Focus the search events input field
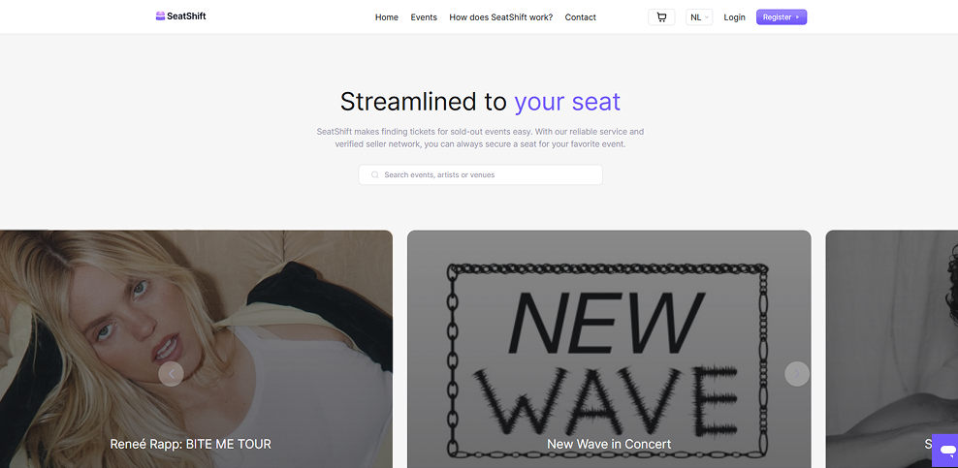The height and width of the screenshot is (468, 958). (x=480, y=174)
